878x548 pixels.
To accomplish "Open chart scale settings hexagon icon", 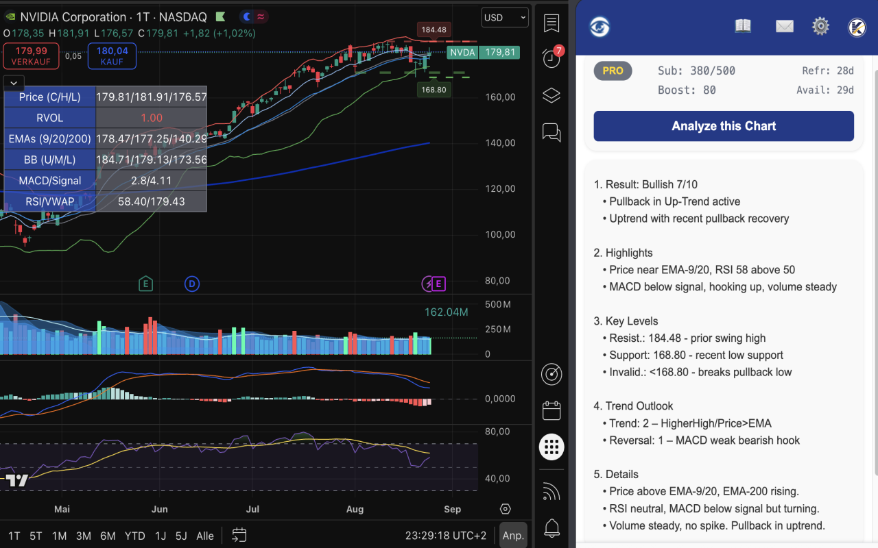I will click(x=506, y=509).
